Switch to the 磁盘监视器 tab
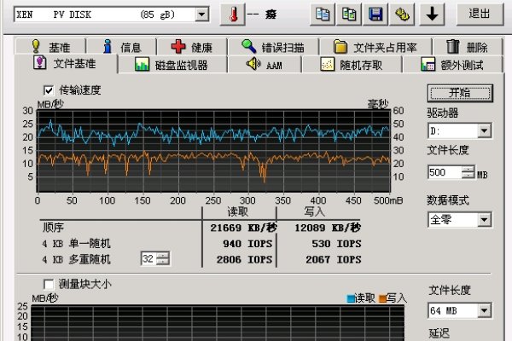Screen dimensions: 512x341 (177, 65)
